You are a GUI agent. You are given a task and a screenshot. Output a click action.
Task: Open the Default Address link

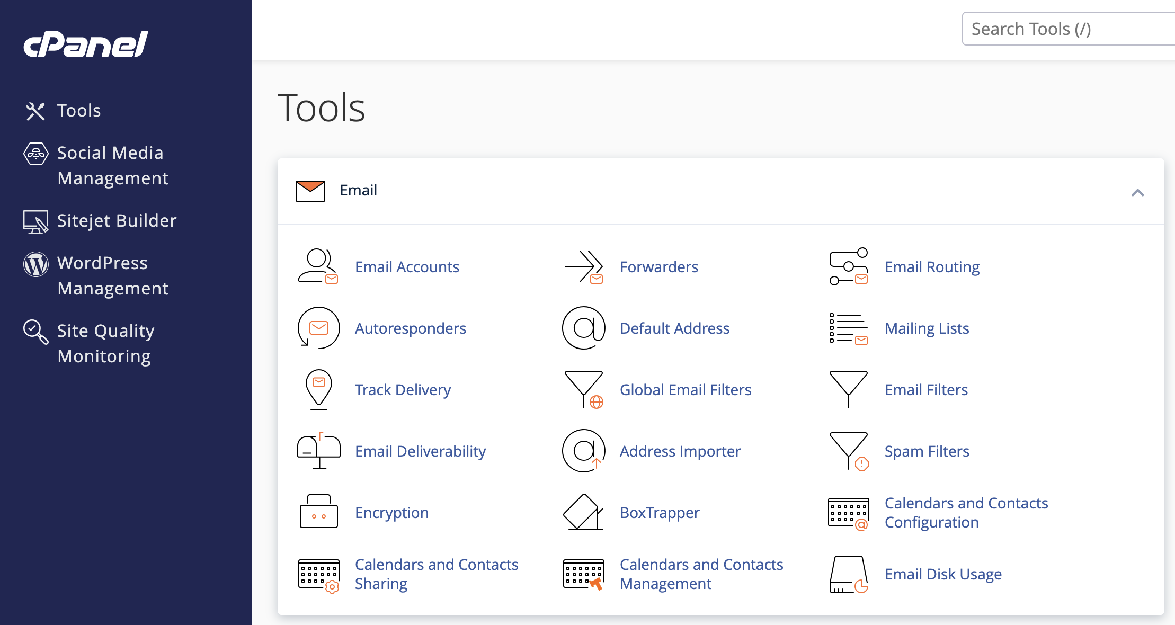point(675,328)
